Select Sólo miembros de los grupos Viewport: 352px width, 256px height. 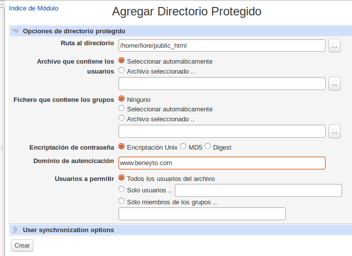click(121, 201)
